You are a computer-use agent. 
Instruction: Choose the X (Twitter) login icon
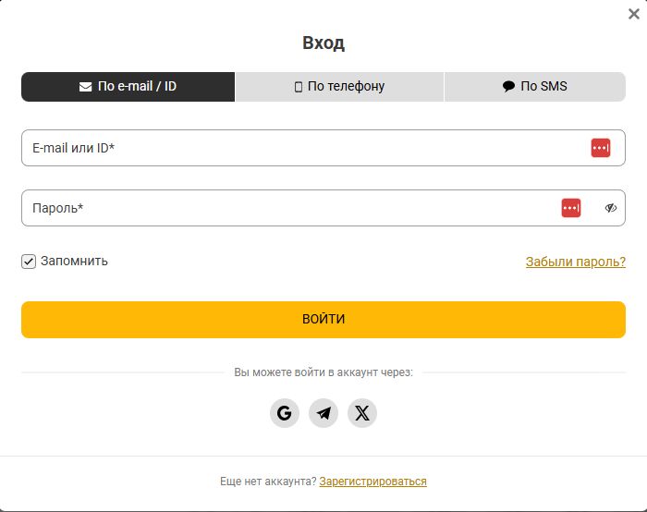[362, 413]
